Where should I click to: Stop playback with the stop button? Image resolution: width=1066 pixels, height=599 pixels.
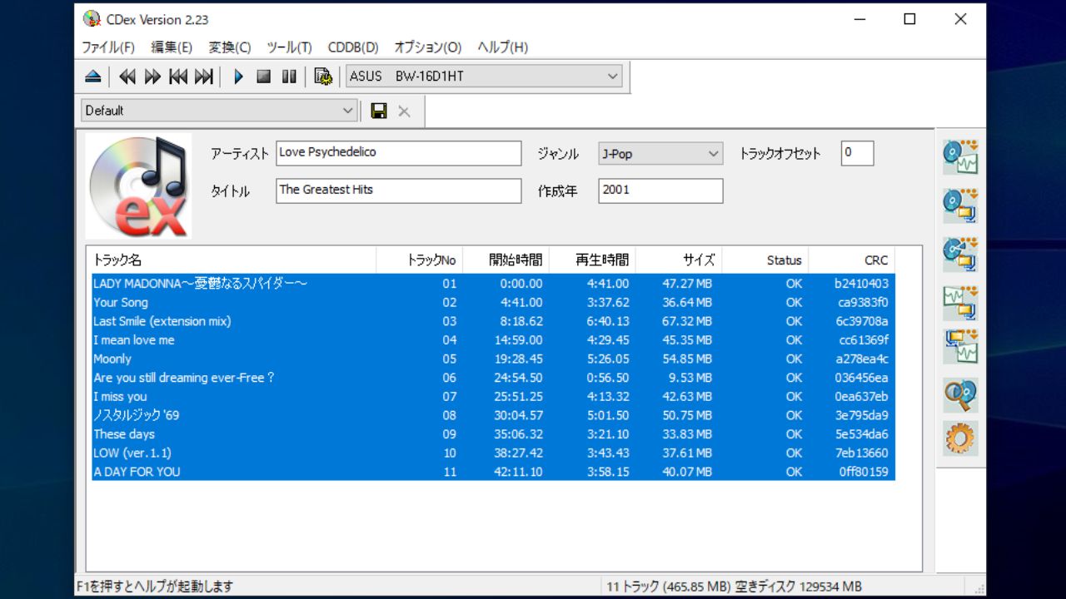tap(264, 77)
